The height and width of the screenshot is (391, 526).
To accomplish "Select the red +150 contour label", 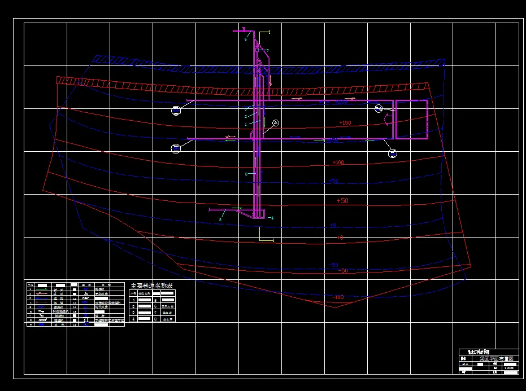I will click(345, 123).
